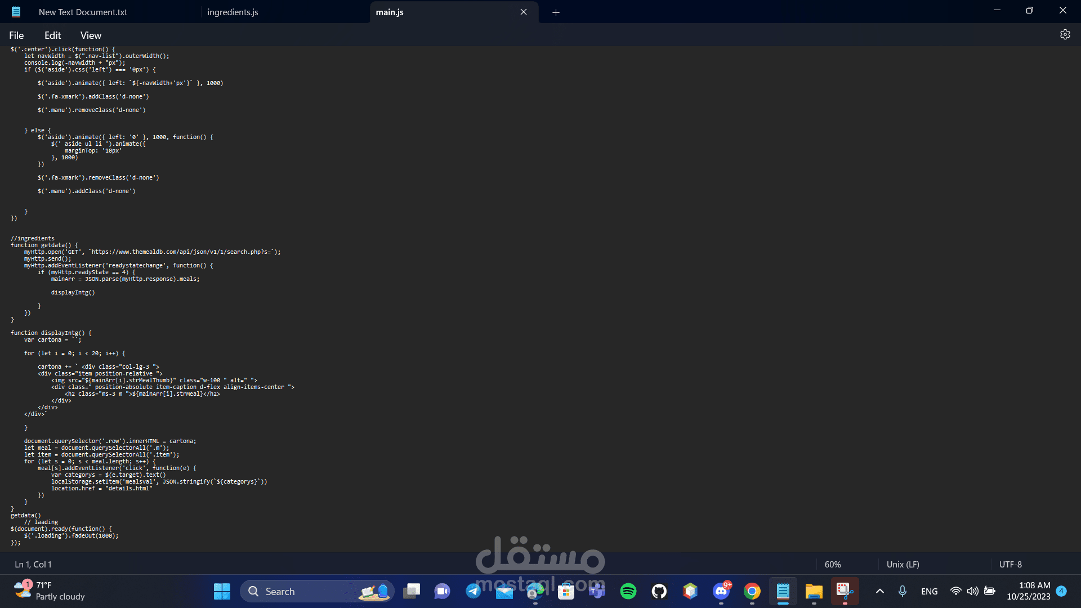Launch Google Chrome from the taskbar
The image size is (1081, 608).
tap(752, 591)
